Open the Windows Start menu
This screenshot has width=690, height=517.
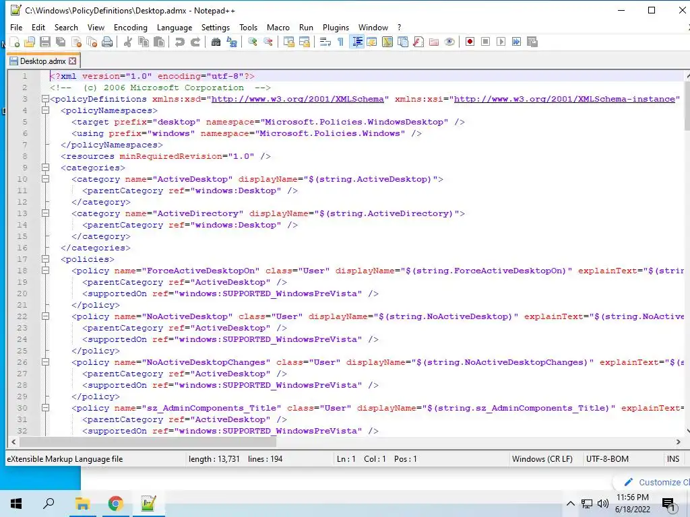(x=16, y=504)
